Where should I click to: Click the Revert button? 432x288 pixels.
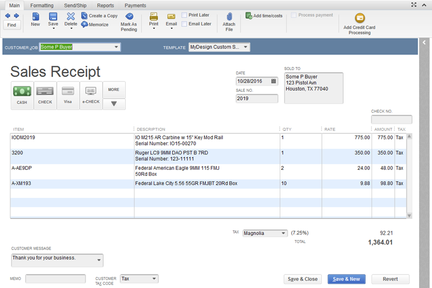coord(390,279)
